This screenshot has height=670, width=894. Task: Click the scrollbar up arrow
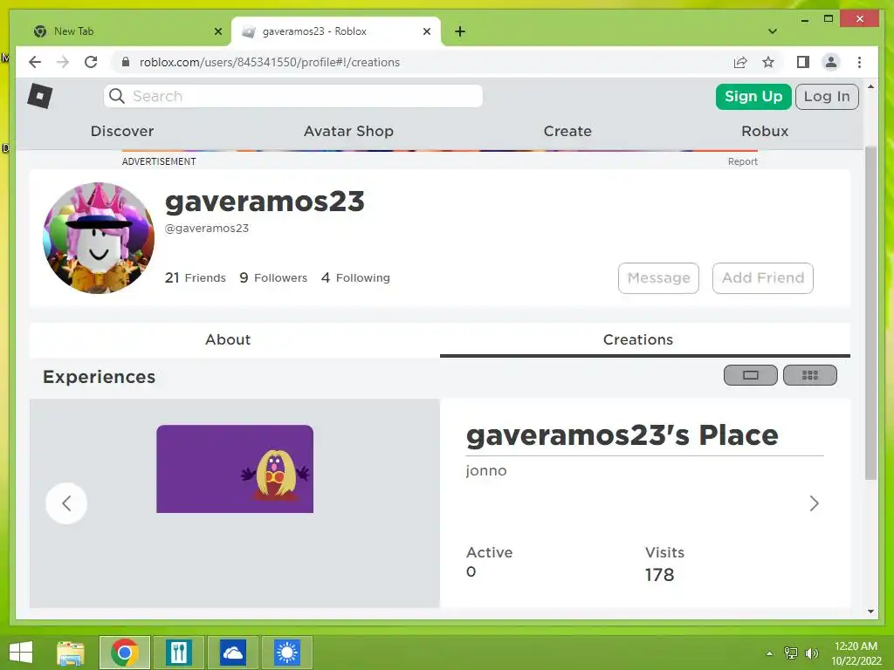pos(870,86)
